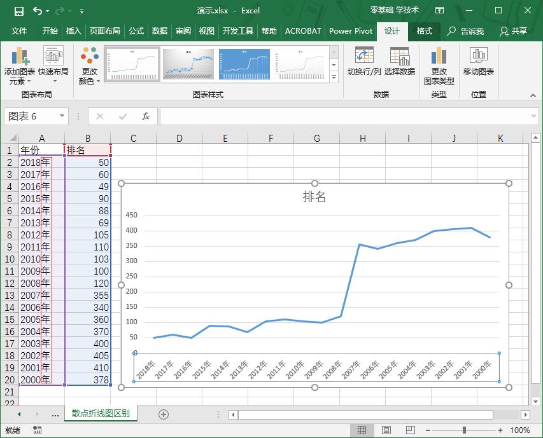This screenshot has width=543, height=438.
Task: Open Customize Quick Access Toolbar dropdown
Action: [81, 11]
